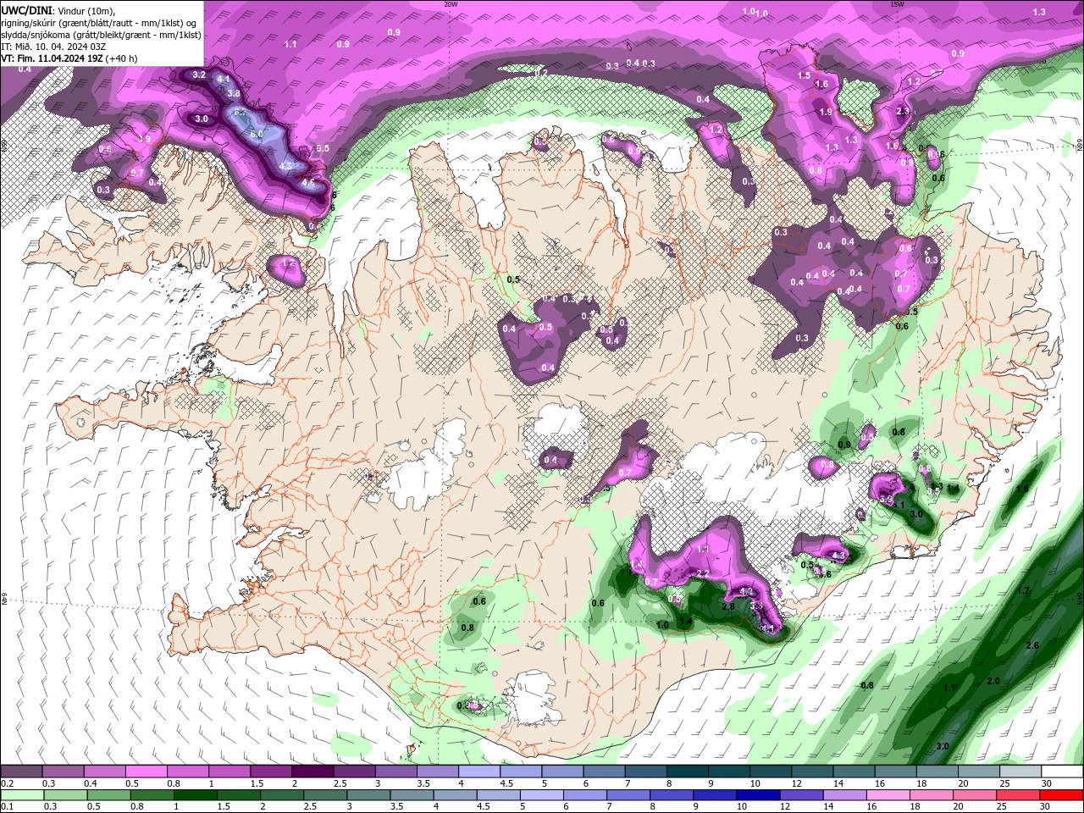Click the medium green lower-row swatch above 0.5
Screen dimensions: 1084x813
tap(109, 795)
